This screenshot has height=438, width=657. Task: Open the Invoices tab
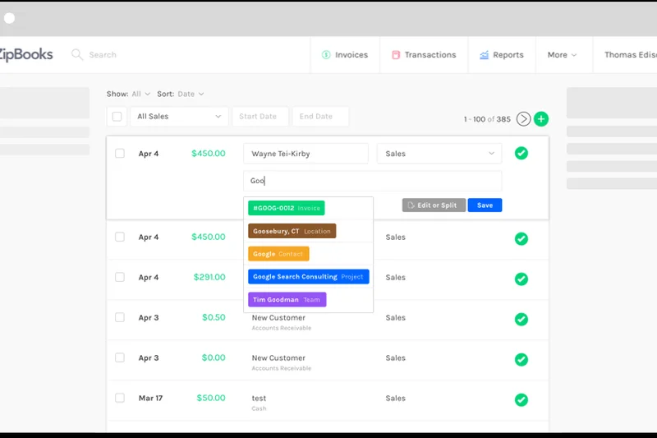[x=344, y=55]
